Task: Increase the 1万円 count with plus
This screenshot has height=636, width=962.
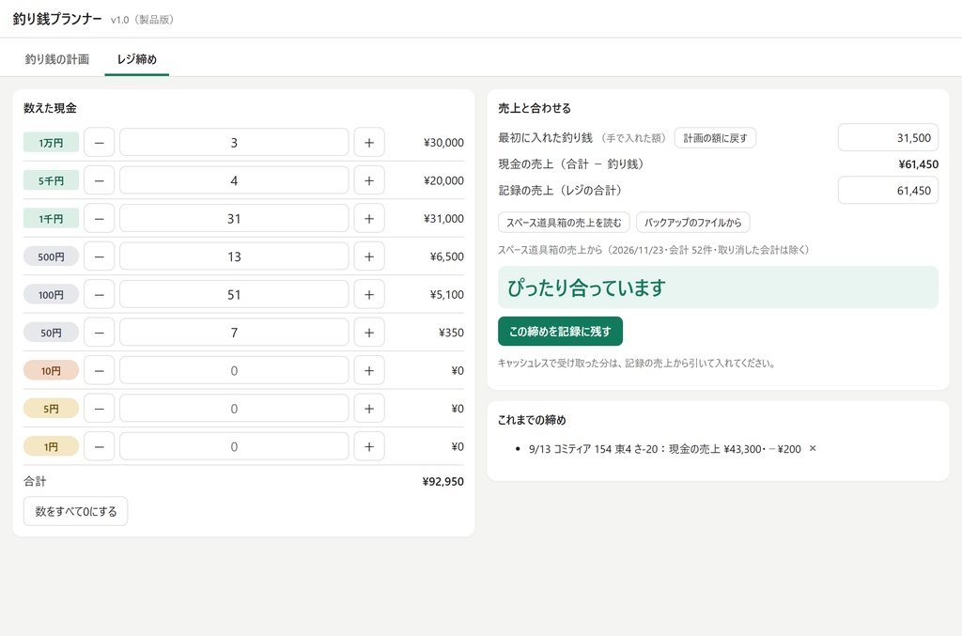Action: [x=369, y=142]
